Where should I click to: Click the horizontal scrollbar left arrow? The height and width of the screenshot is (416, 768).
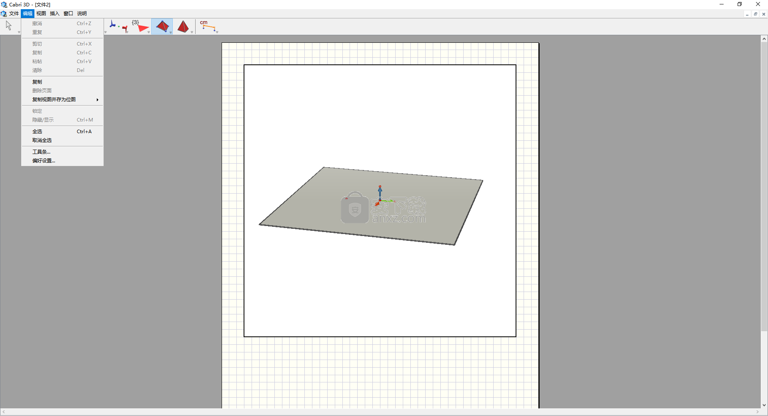point(4,412)
